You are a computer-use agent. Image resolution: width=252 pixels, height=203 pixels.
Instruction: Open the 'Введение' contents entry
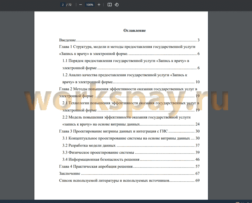(x=129, y=40)
